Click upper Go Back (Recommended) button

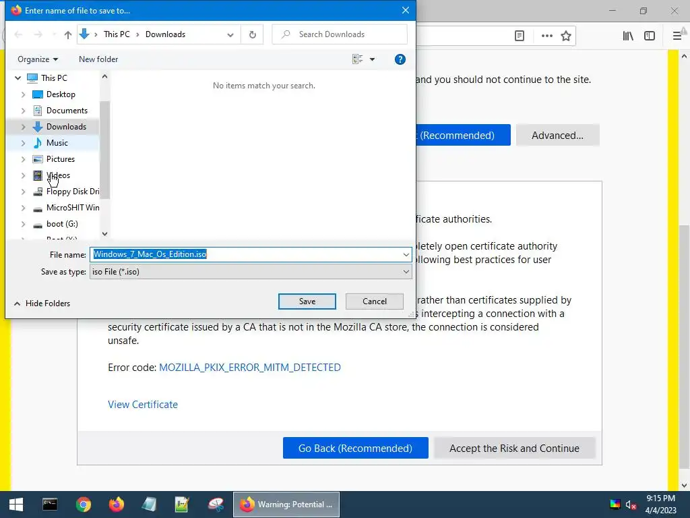[x=463, y=135]
